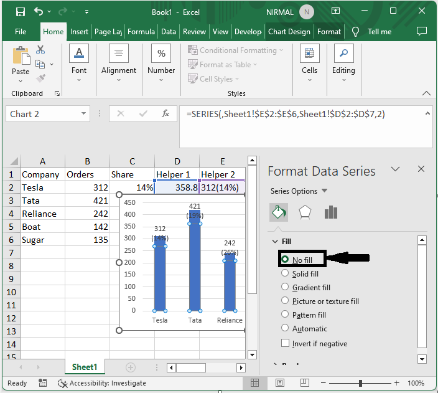Image resolution: width=438 pixels, height=393 pixels.
Task: Open the Effects pentagon icon tab
Action: click(305, 212)
